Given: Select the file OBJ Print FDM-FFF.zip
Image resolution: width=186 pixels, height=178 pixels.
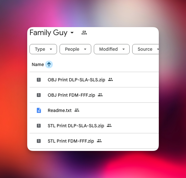Looking at the screenshot, I should tap(71, 95).
